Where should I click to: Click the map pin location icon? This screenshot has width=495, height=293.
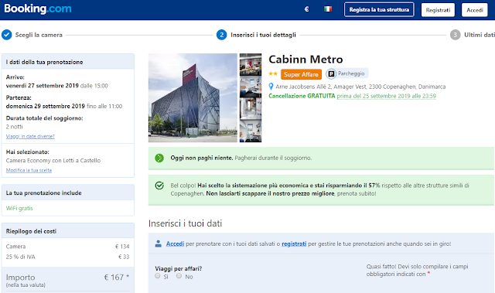271,87
